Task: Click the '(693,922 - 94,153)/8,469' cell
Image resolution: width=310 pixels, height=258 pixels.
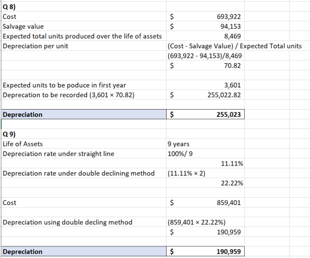Action: (x=205, y=56)
